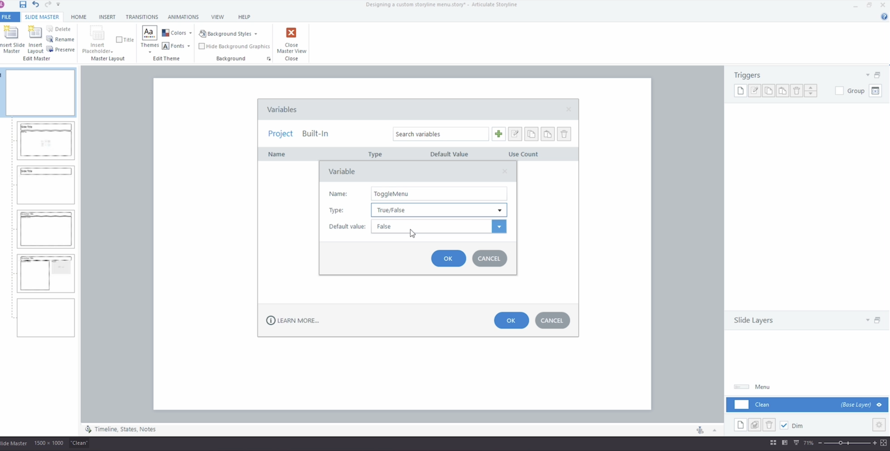
Task: Select the copy variable icon
Action: [531, 134]
